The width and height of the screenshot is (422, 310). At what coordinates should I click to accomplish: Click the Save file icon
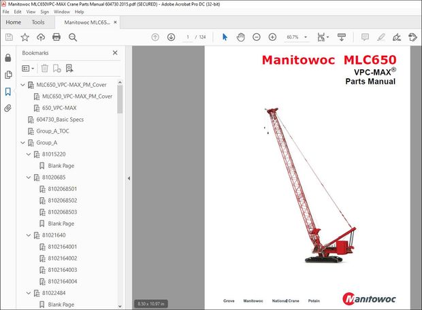click(9, 37)
